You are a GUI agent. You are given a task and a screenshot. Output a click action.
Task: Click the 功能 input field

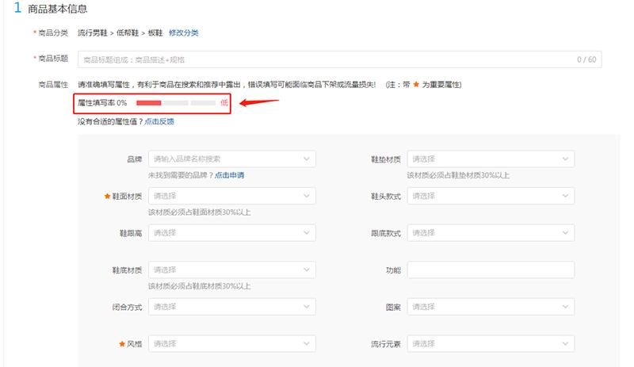490,270
